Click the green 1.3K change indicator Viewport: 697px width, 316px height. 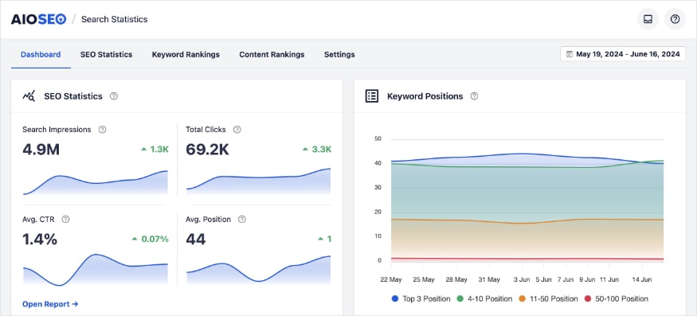click(x=155, y=150)
